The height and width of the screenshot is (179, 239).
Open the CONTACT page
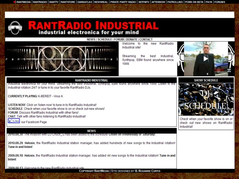pyautogui.click(x=146, y=39)
